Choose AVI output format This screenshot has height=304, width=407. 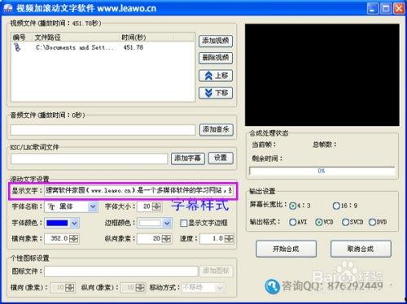tap(292, 222)
